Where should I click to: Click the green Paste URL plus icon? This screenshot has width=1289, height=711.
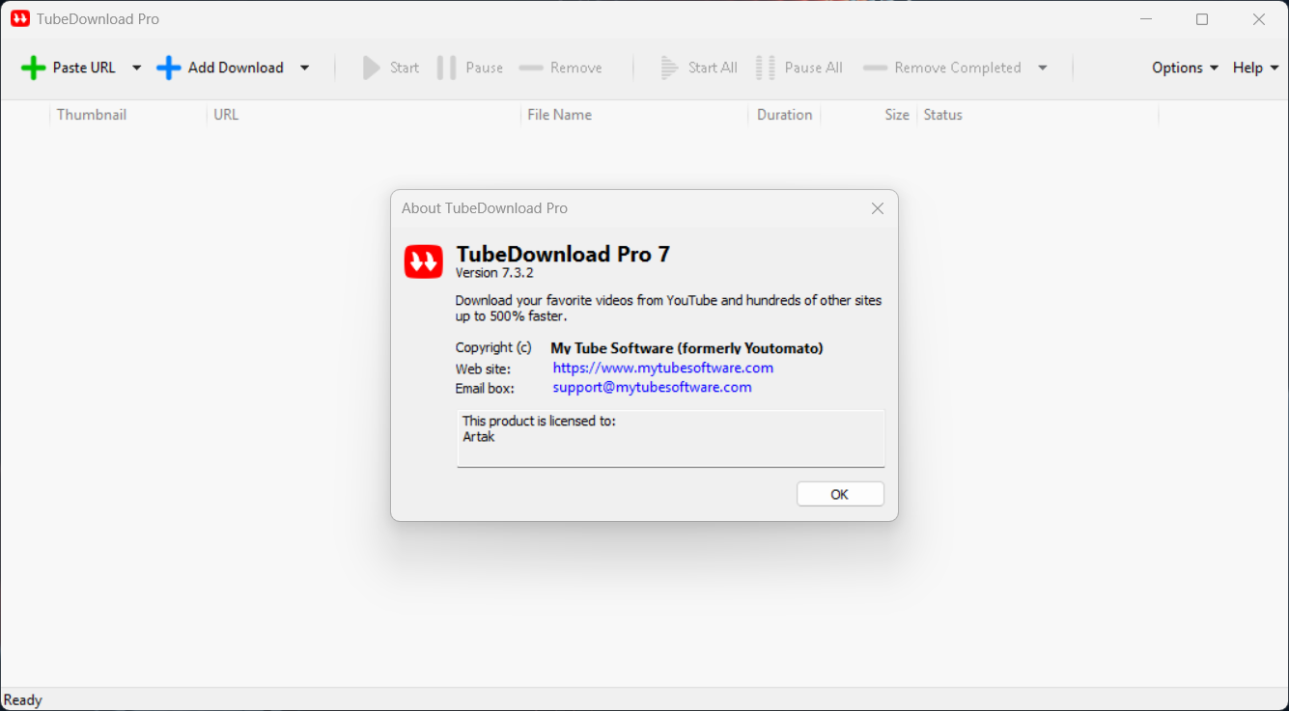pos(34,68)
